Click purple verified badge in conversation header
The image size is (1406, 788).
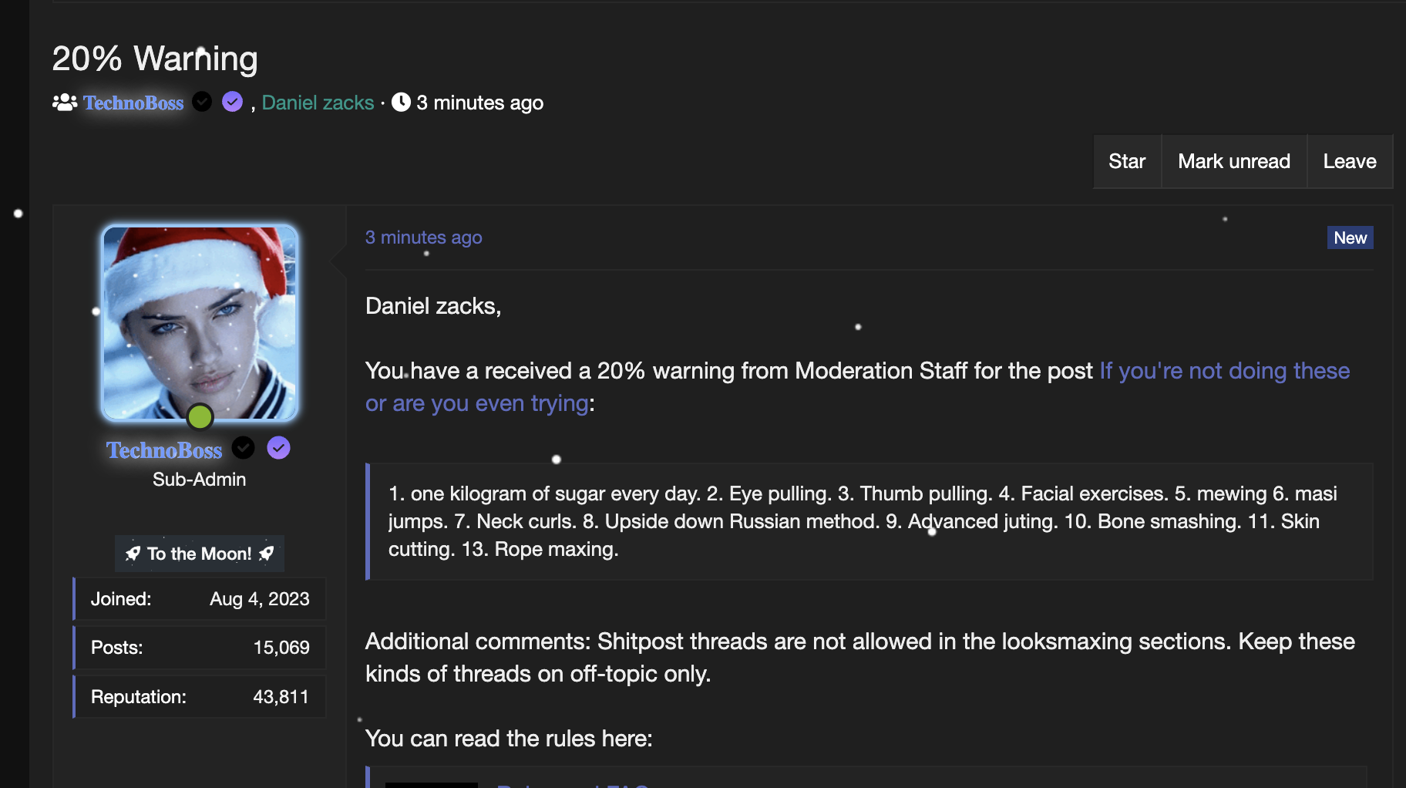(x=232, y=102)
